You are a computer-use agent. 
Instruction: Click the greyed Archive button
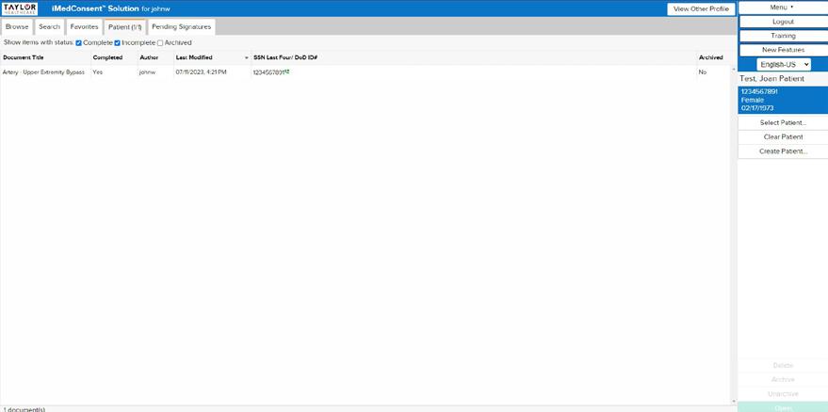tap(783, 379)
